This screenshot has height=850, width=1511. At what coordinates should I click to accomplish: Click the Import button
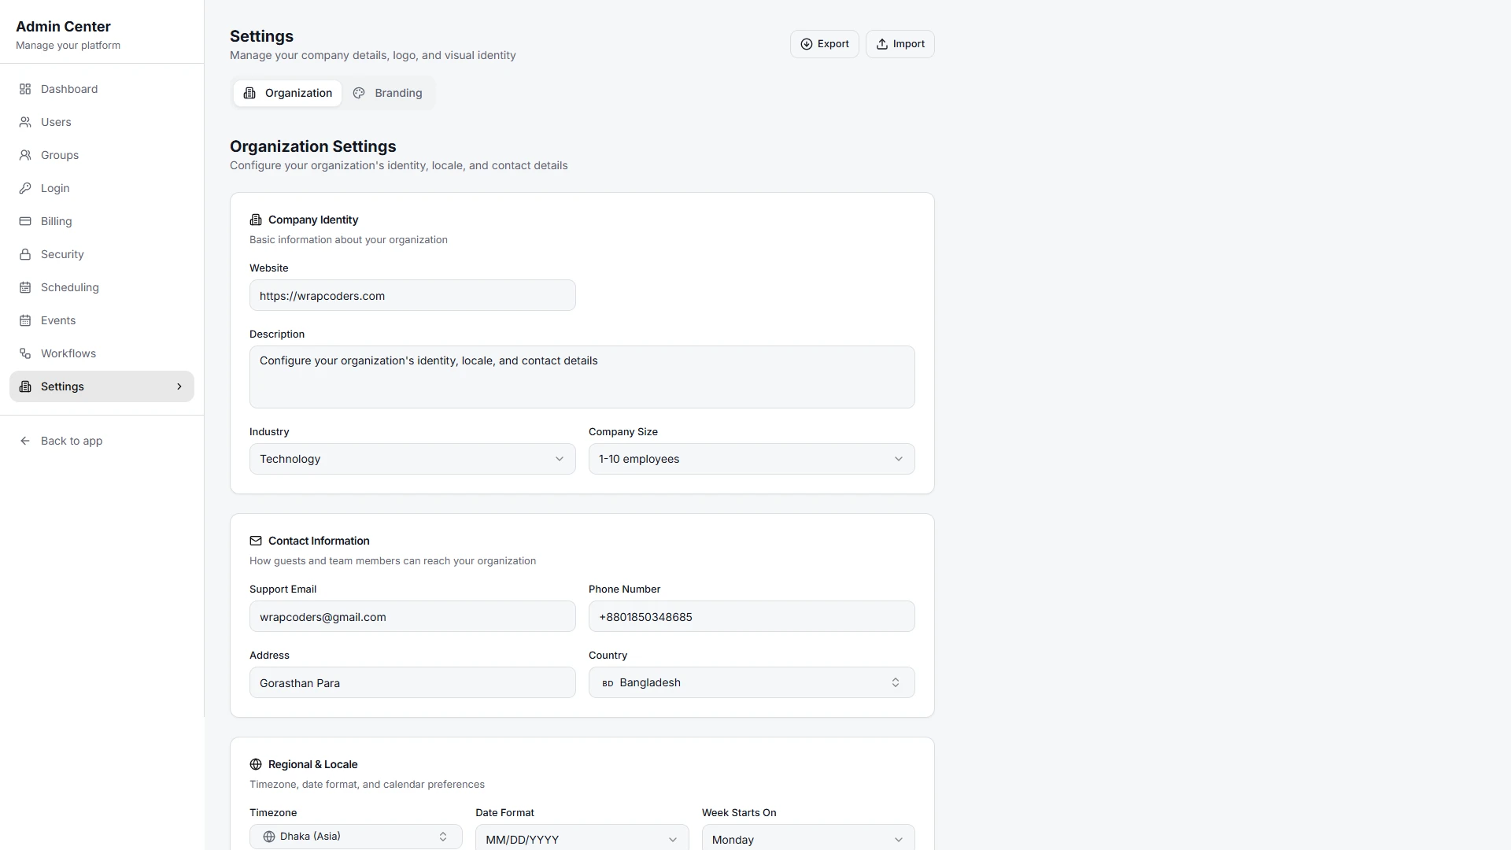coord(900,44)
